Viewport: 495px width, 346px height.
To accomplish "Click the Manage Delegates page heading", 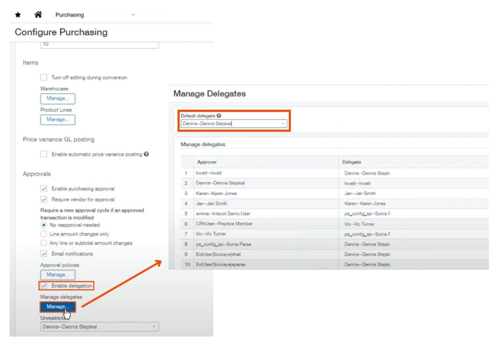I will pyautogui.click(x=210, y=93).
